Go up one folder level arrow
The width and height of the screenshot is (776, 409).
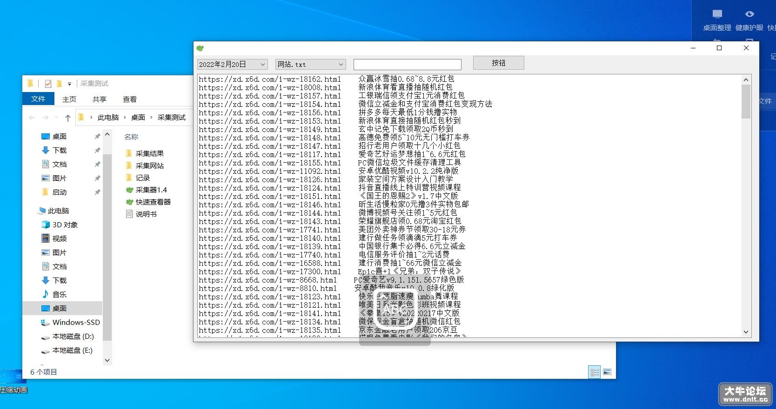[x=67, y=118]
